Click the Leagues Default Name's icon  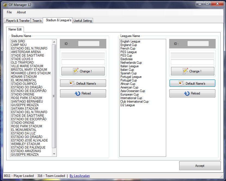pyautogui.click(x=181, y=83)
